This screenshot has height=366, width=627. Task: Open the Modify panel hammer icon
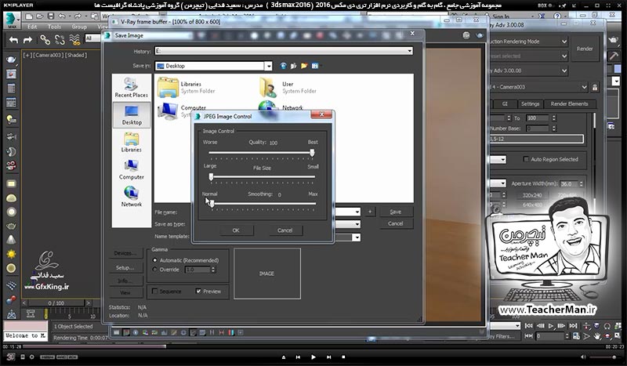pos(614,55)
